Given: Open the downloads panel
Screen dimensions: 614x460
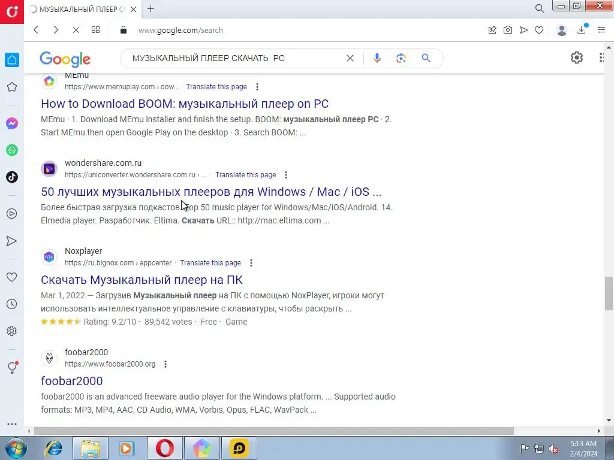Looking at the screenshot, I should [x=582, y=29].
